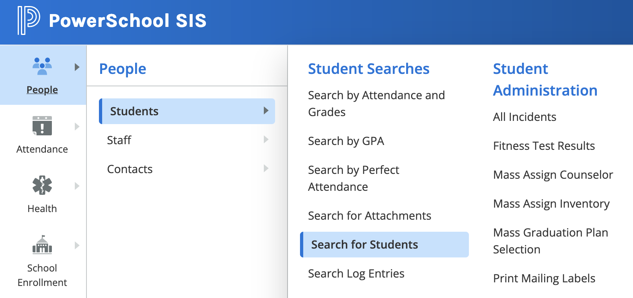Open the Health medical icon
This screenshot has height=298, width=633.
pyautogui.click(x=42, y=185)
